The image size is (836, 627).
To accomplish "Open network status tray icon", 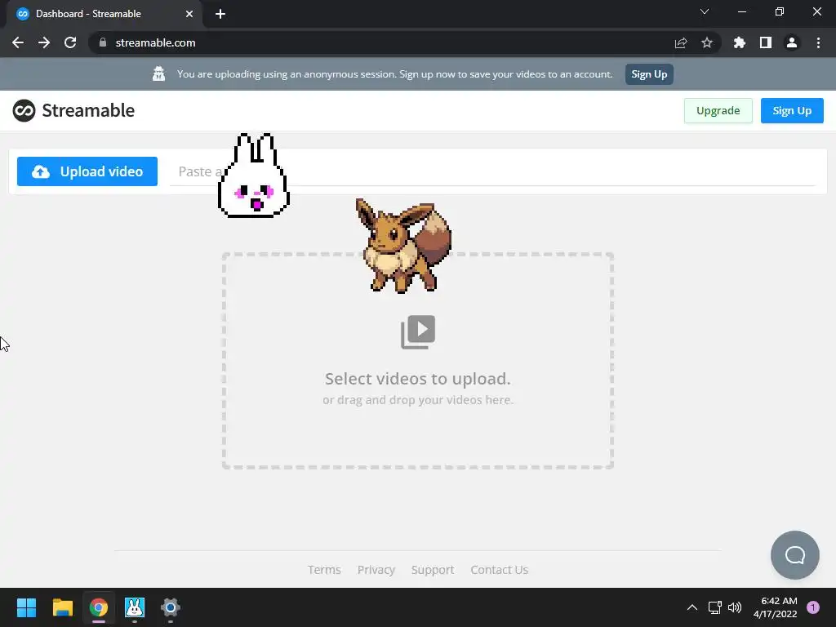I will [714, 607].
